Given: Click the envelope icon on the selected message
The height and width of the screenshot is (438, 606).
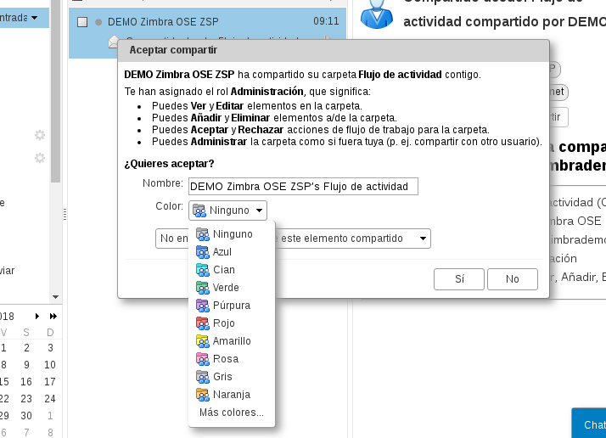Looking at the screenshot, I should pos(113,41).
